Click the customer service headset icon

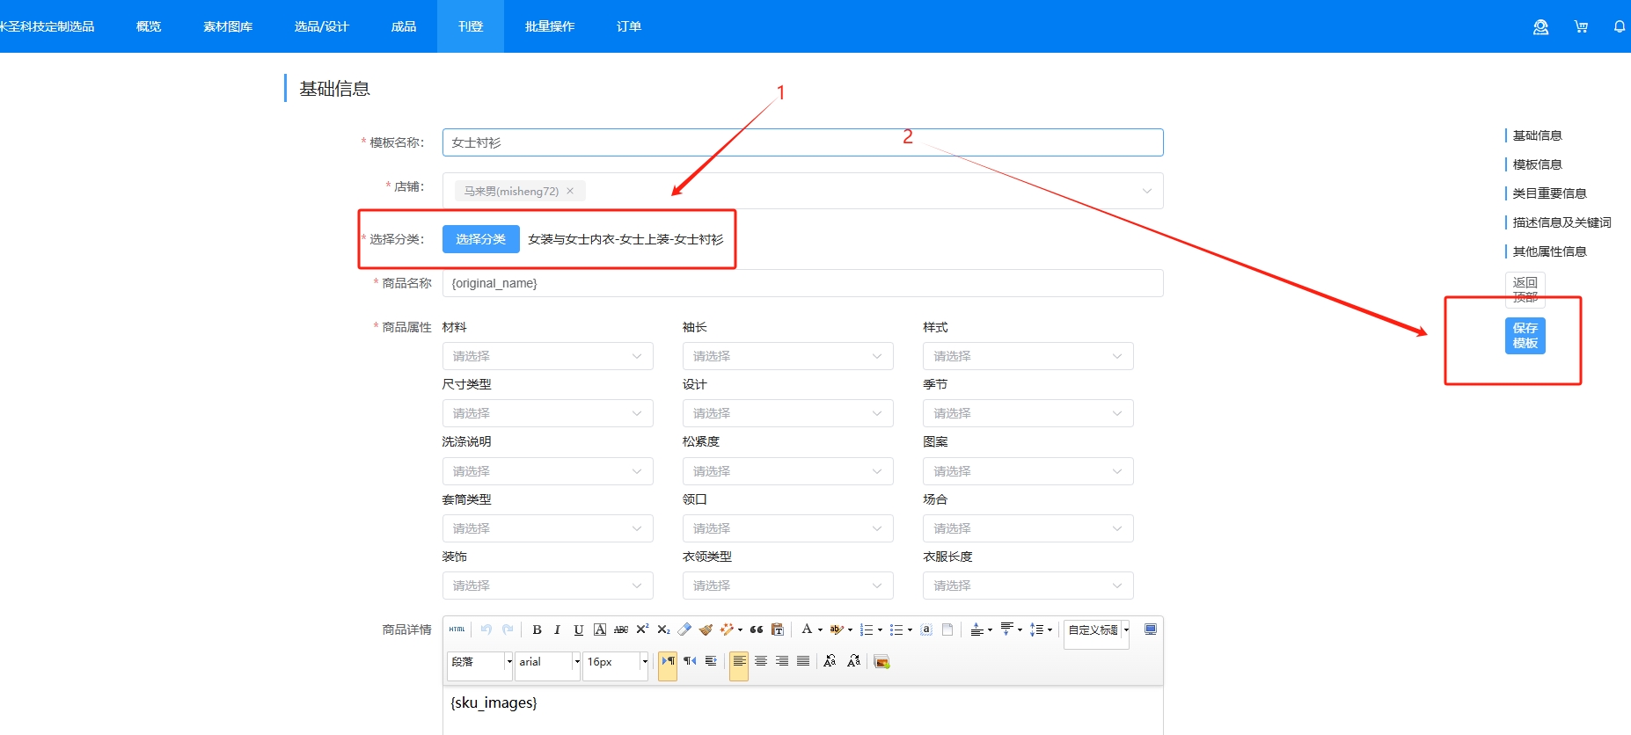coord(1540,26)
